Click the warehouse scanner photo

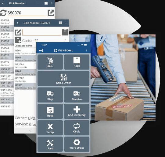pyautogui.click(x=123, y=77)
